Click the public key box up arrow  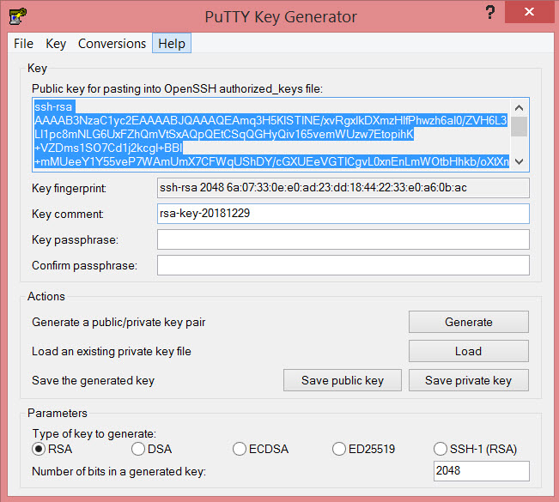coord(519,107)
